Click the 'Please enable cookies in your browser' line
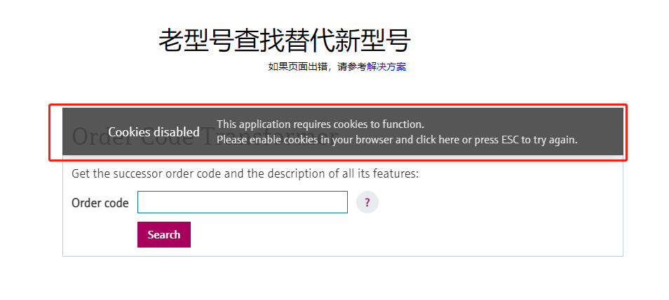The height and width of the screenshot is (300, 669). tap(397, 140)
